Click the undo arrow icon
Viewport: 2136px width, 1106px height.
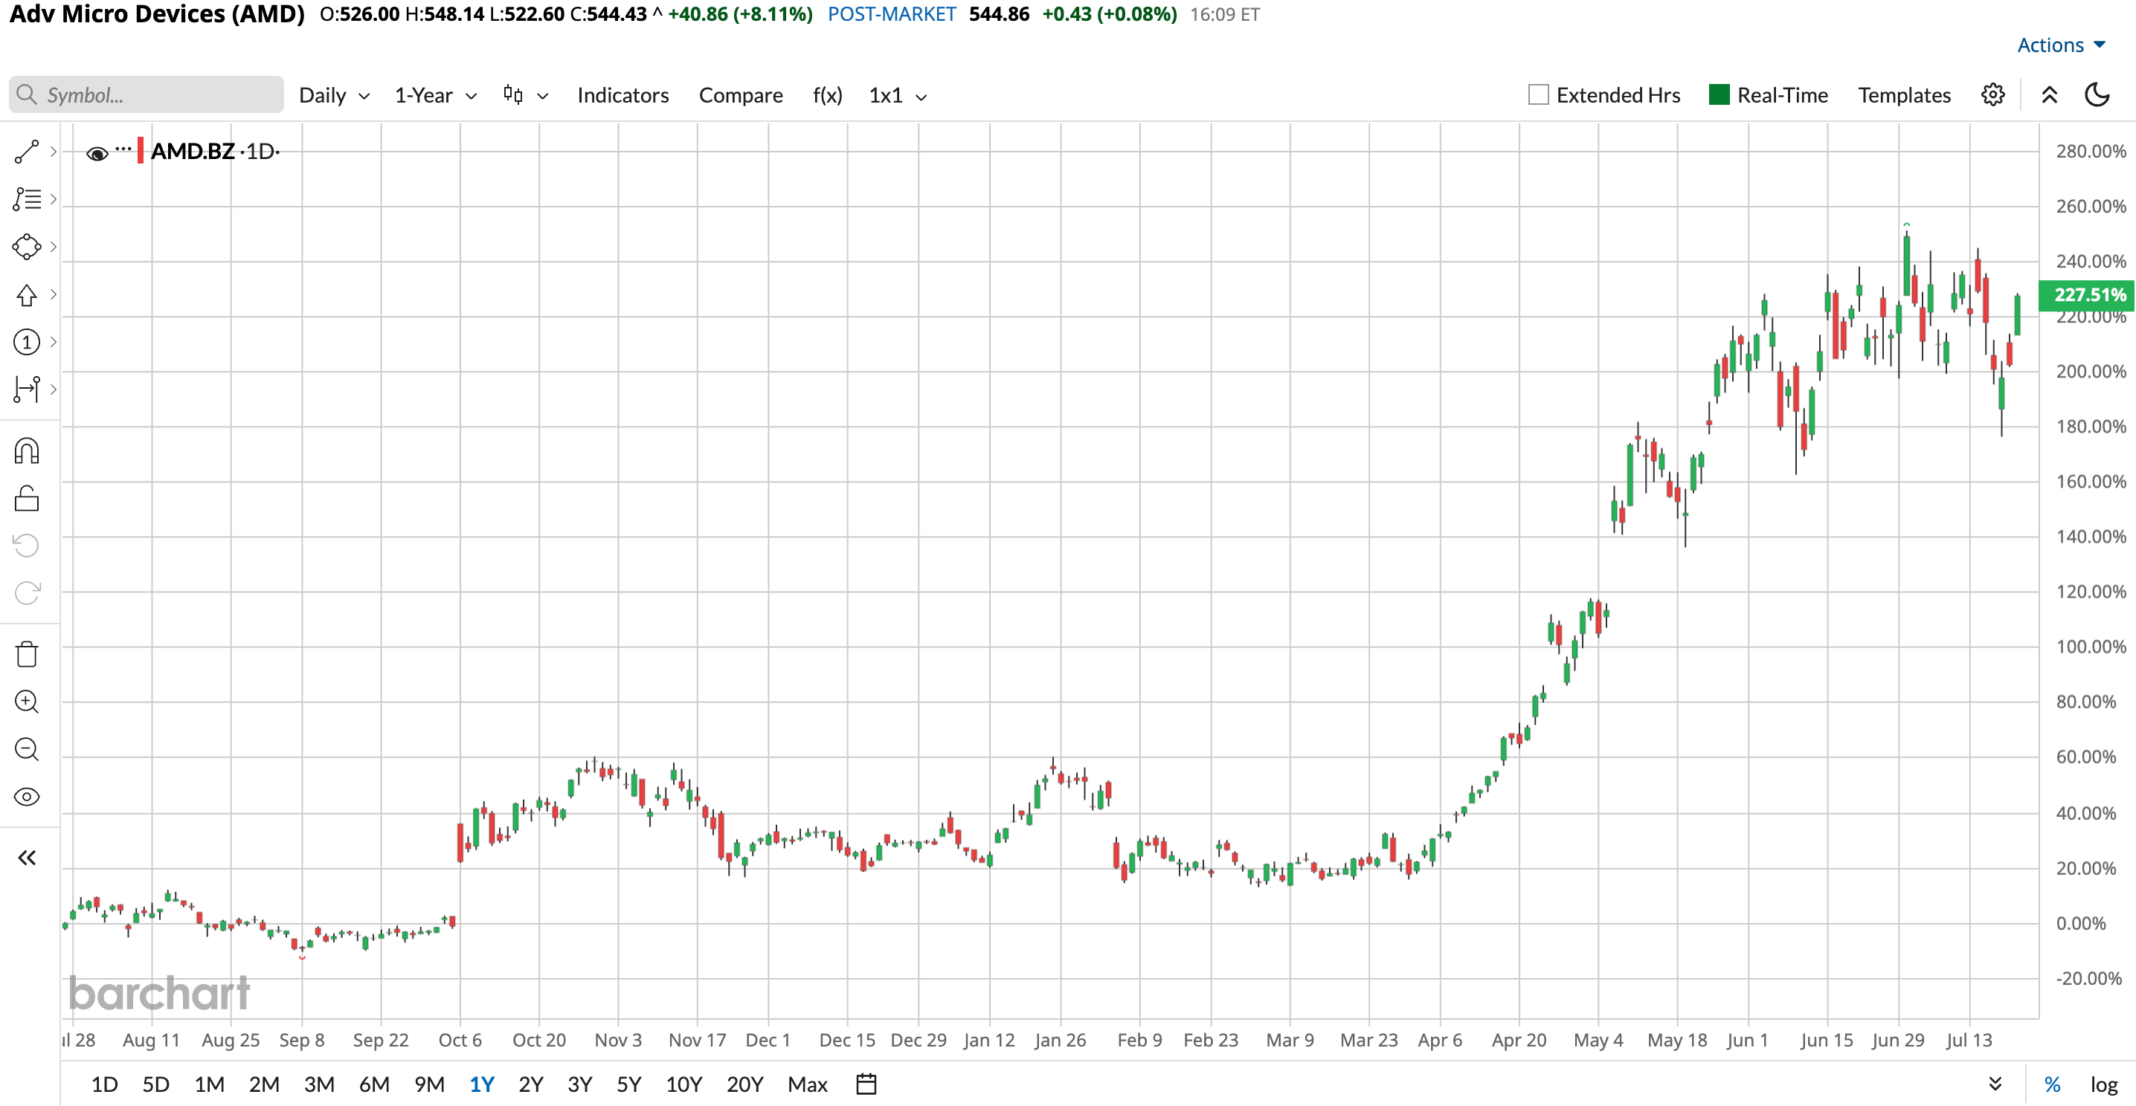point(27,546)
